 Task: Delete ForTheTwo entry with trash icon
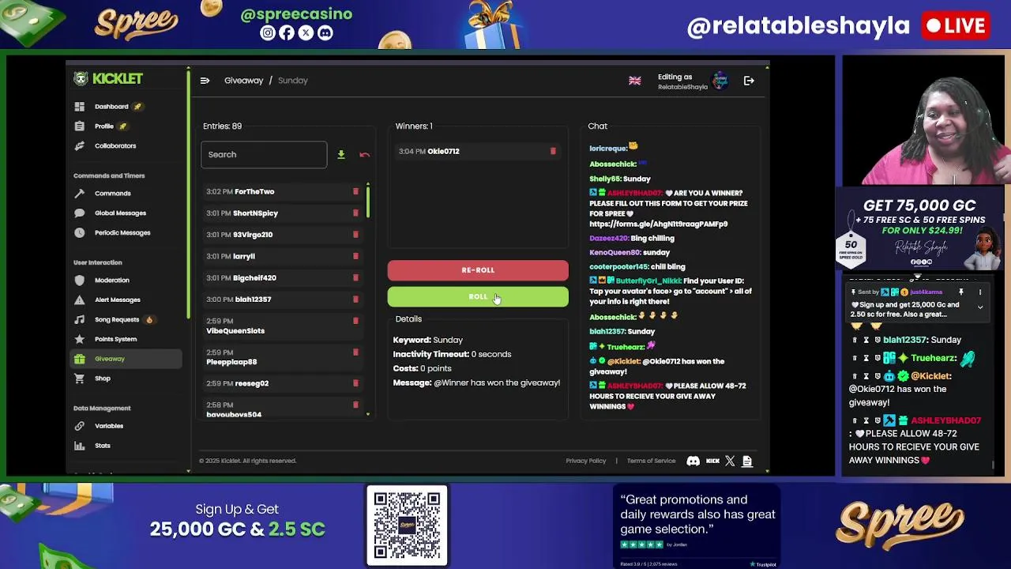[355, 191]
